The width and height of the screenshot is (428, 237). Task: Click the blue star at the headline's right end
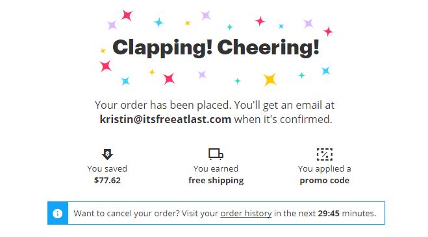325,71
